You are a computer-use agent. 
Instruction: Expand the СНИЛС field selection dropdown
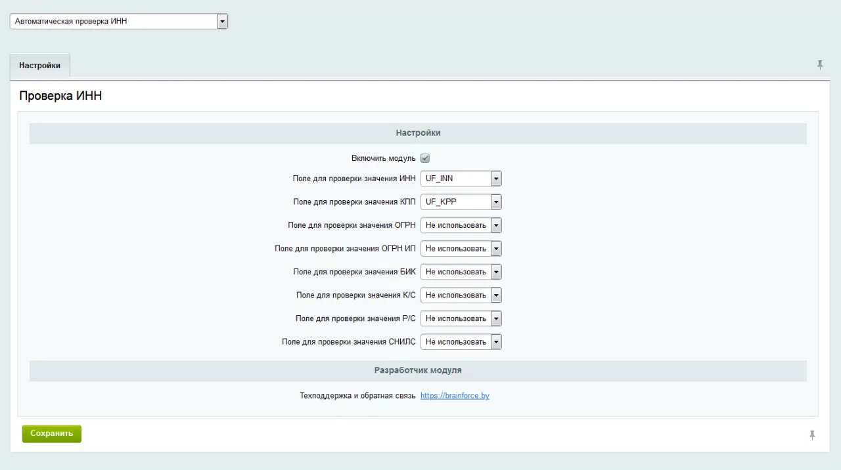461,342
